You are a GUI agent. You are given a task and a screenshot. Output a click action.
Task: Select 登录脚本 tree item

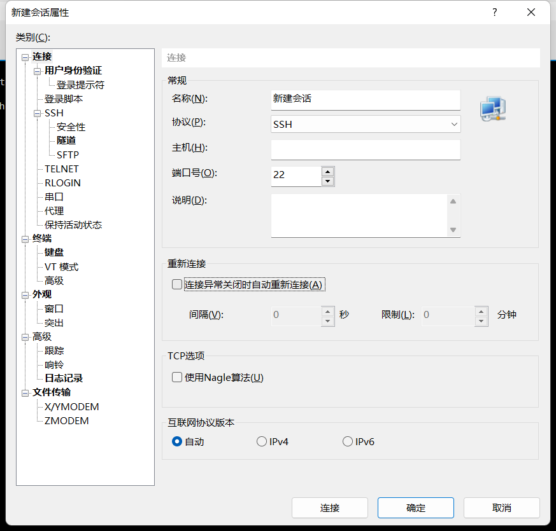click(64, 99)
